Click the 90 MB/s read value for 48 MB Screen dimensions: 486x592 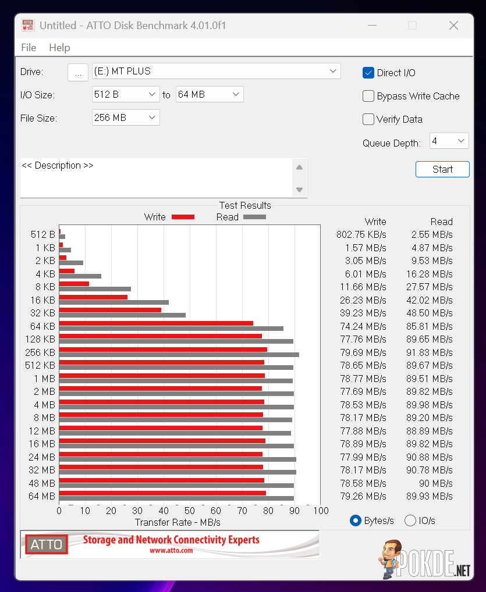(436, 483)
